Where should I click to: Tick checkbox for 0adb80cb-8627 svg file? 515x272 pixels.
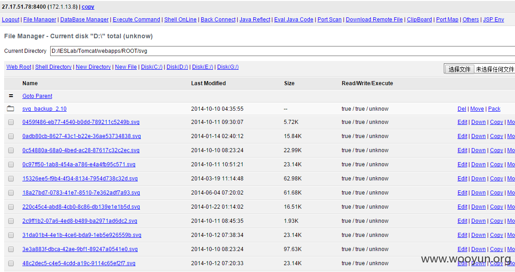[11, 136]
